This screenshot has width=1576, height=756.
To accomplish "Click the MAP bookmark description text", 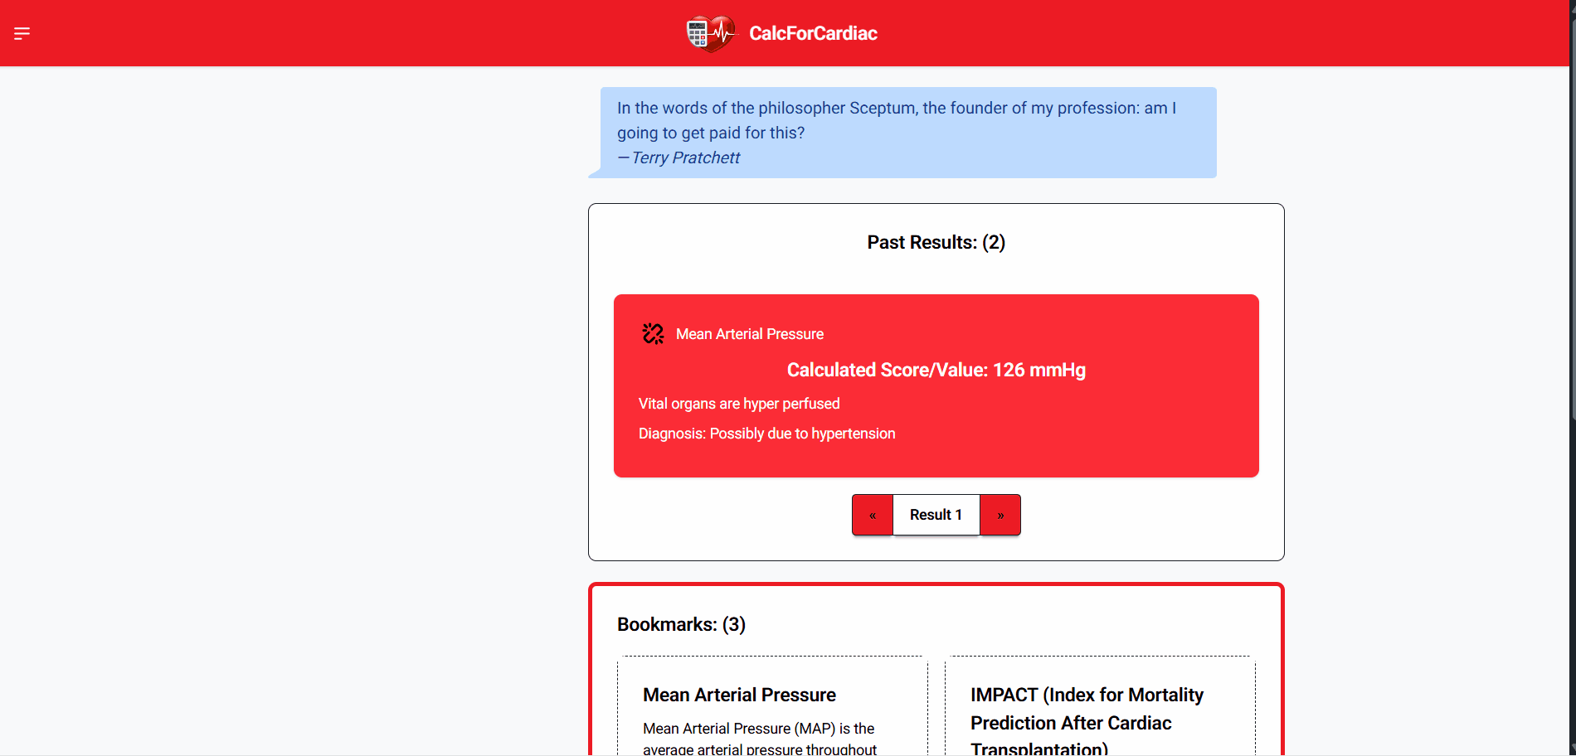I will click(759, 738).
